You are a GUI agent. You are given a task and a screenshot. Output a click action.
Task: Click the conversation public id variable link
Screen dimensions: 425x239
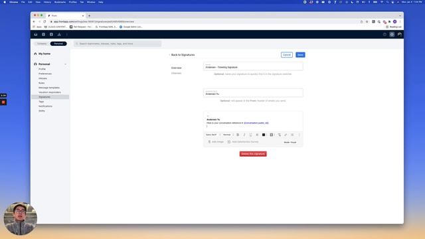pyautogui.click(x=256, y=123)
